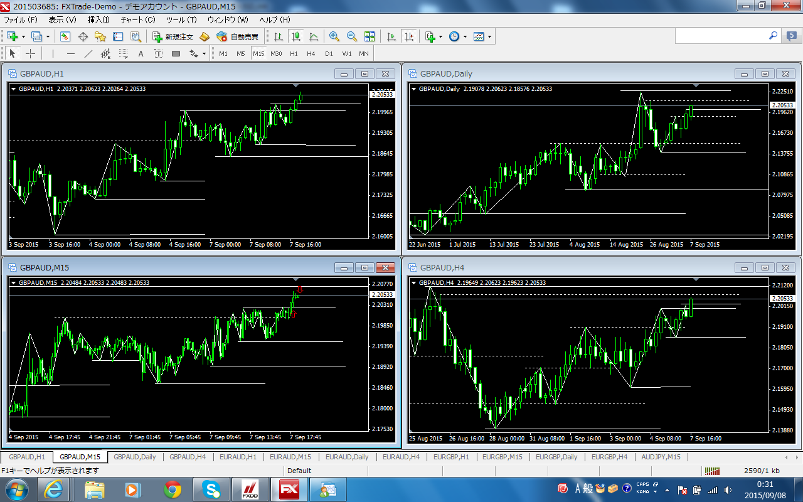Viewport: 803px width, 502px height.
Task: Click the 新規注文 new order button
Action: pyautogui.click(x=173, y=36)
